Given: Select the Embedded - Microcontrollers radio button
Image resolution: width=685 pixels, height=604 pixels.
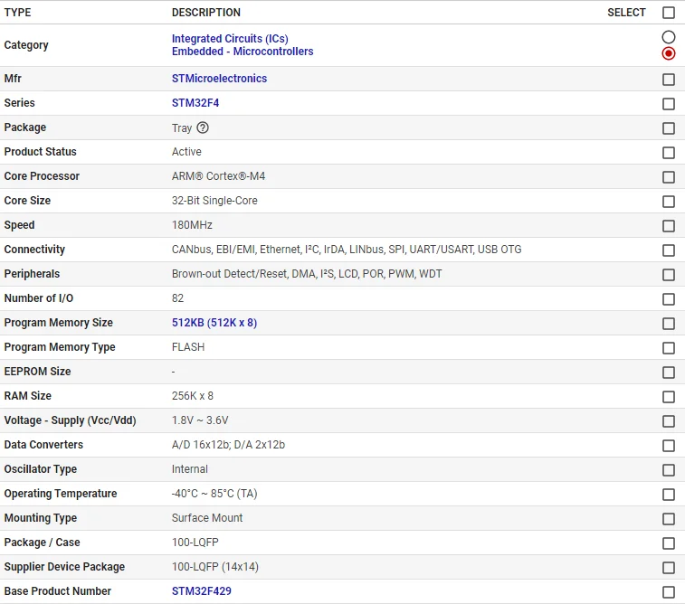Looking at the screenshot, I should 669,53.
